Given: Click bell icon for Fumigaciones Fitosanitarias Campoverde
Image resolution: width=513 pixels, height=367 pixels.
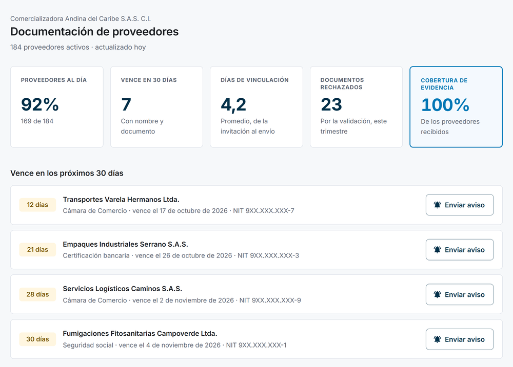Looking at the screenshot, I should point(437,339).
